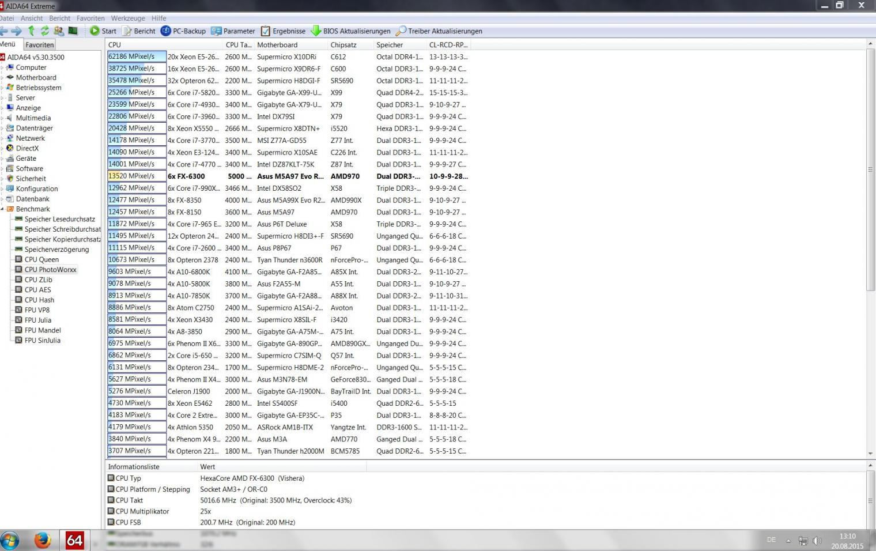Viewport: 876px width, 551px height.
Task: Click the green Start benchmark icon
Action: click(95, 31)
